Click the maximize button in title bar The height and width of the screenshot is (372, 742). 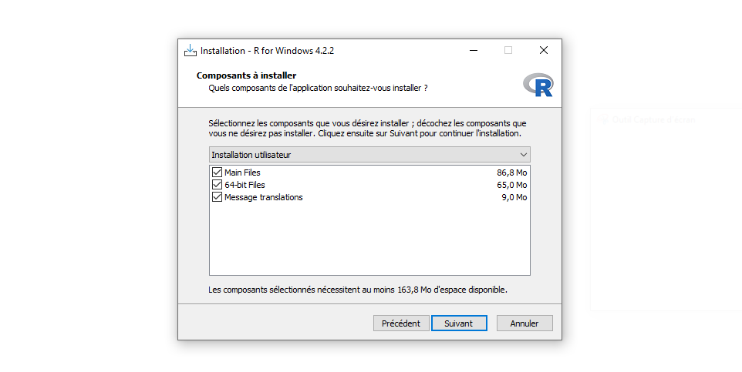coord(508,51)
